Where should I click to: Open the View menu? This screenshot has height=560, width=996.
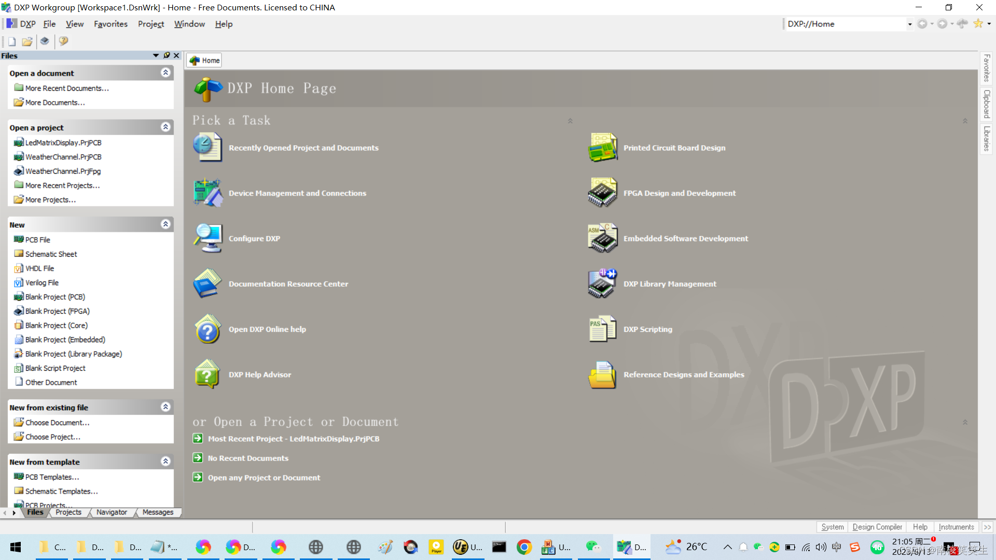[x=75, y=24]
